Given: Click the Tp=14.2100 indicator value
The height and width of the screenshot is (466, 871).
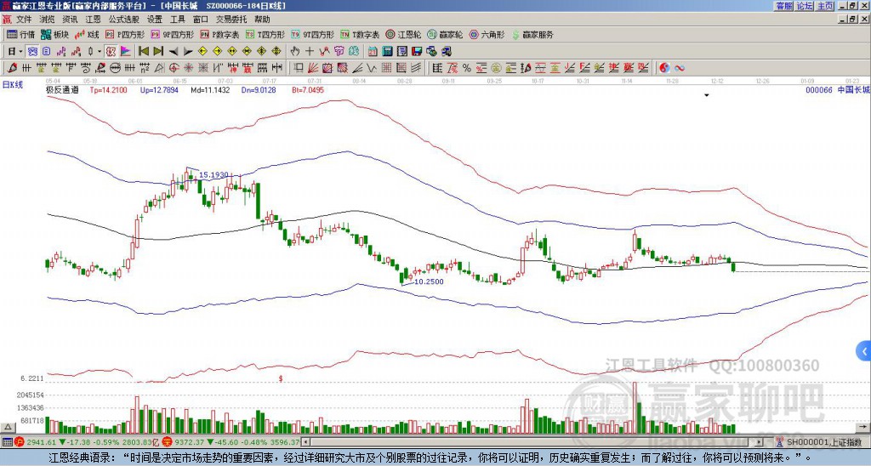Looking at the screenshot, I should pyautogui.click(x=108, y=90).
